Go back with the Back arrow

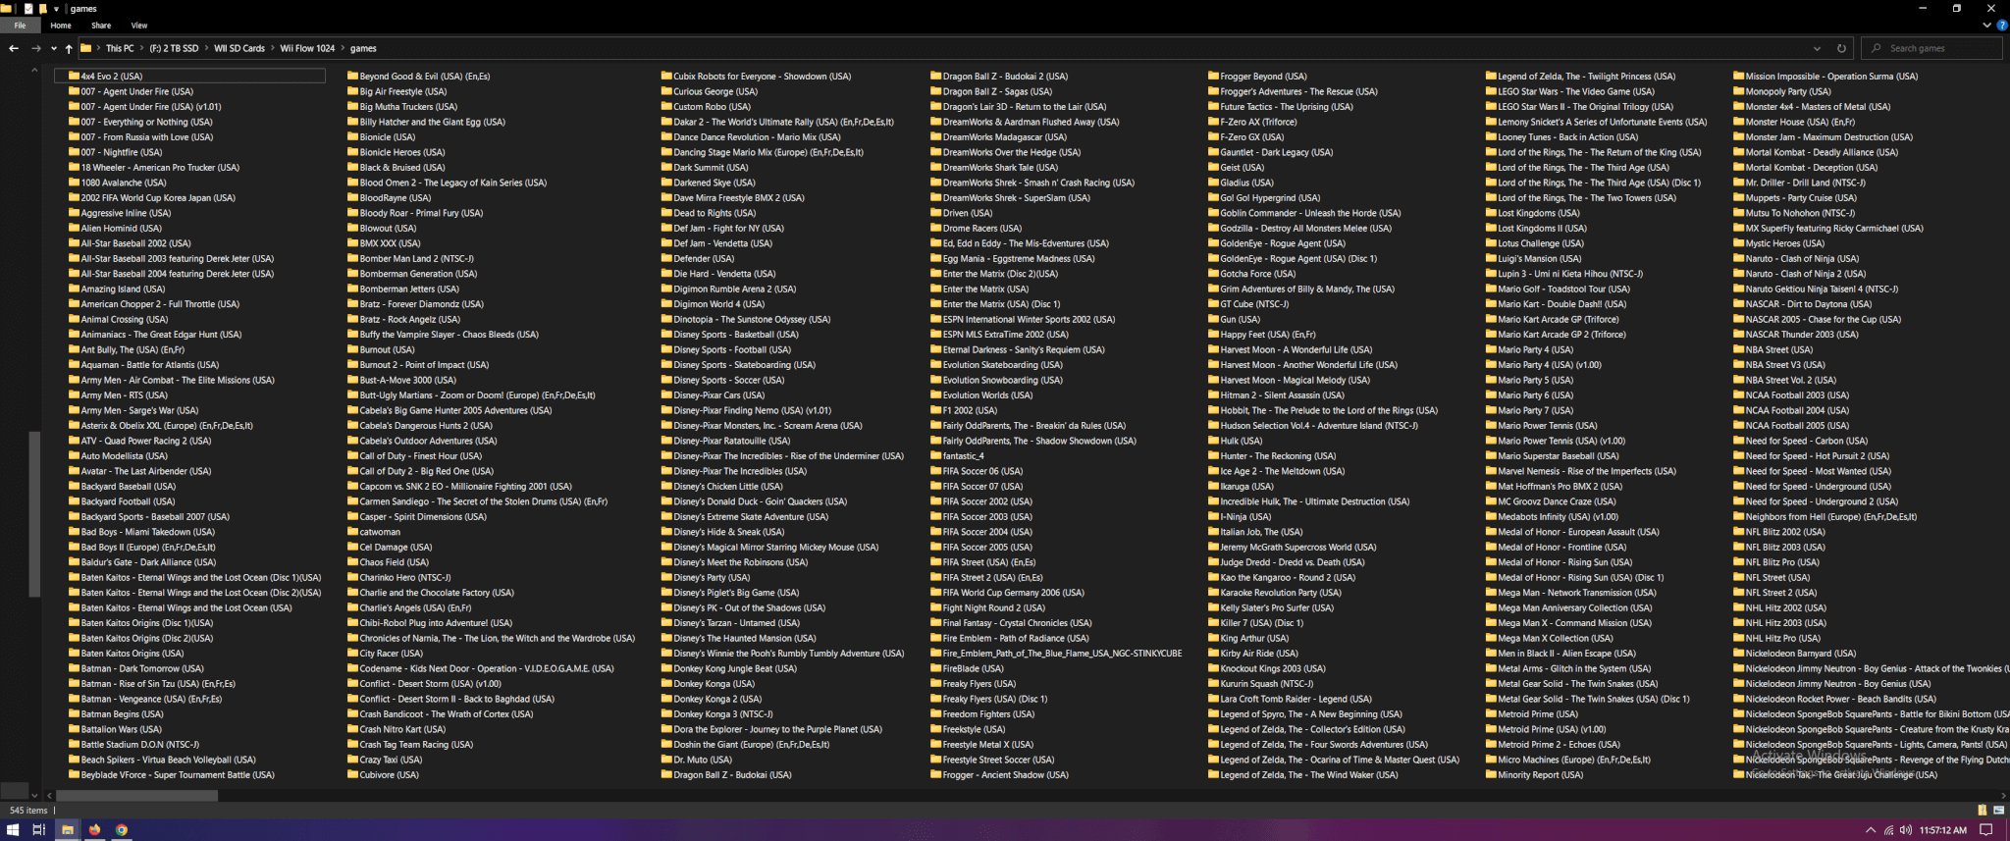[13, 48]
